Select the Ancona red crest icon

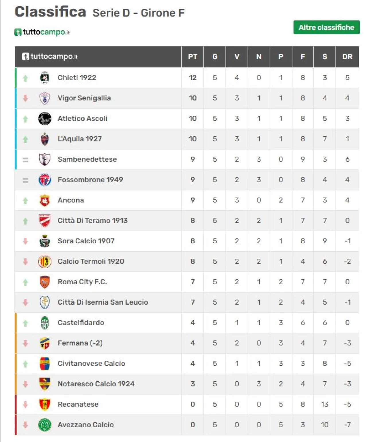click(x=44, y=200)
